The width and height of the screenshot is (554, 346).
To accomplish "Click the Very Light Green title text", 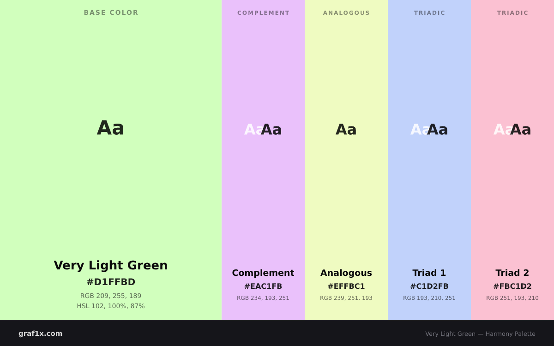I will [x=111, y=265].
